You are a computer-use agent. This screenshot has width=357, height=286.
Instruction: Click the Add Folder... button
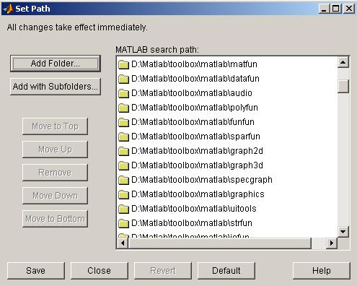pos(56,64)
